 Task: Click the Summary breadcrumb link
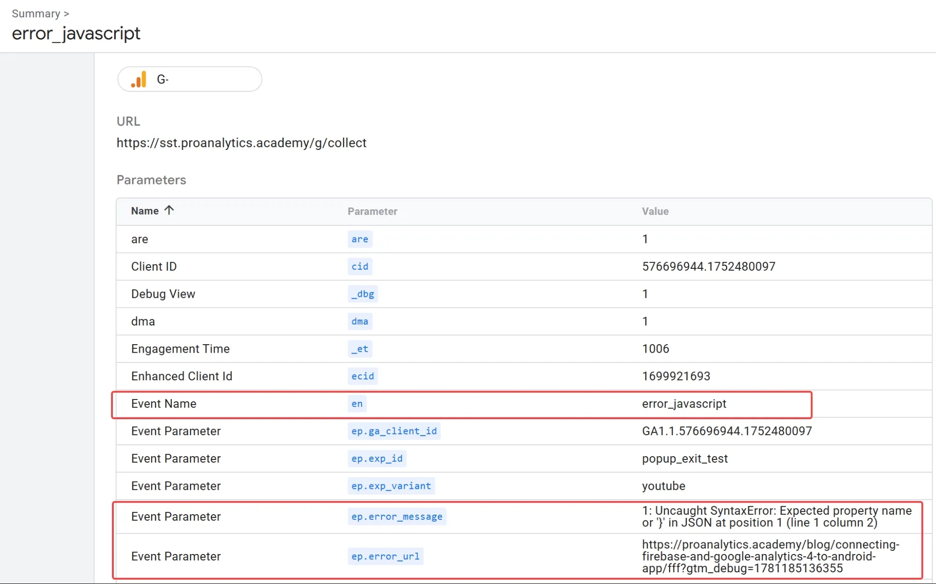click(36, 14)
